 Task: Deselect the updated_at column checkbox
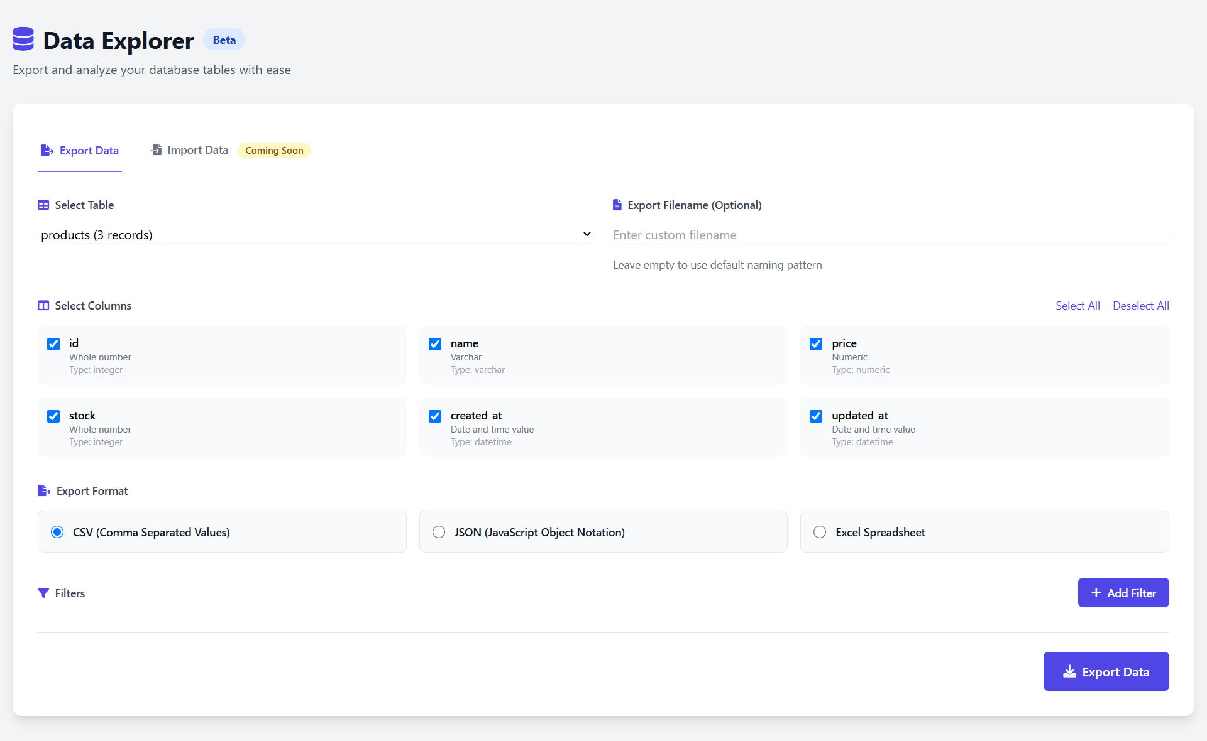[x=817, y=416]
